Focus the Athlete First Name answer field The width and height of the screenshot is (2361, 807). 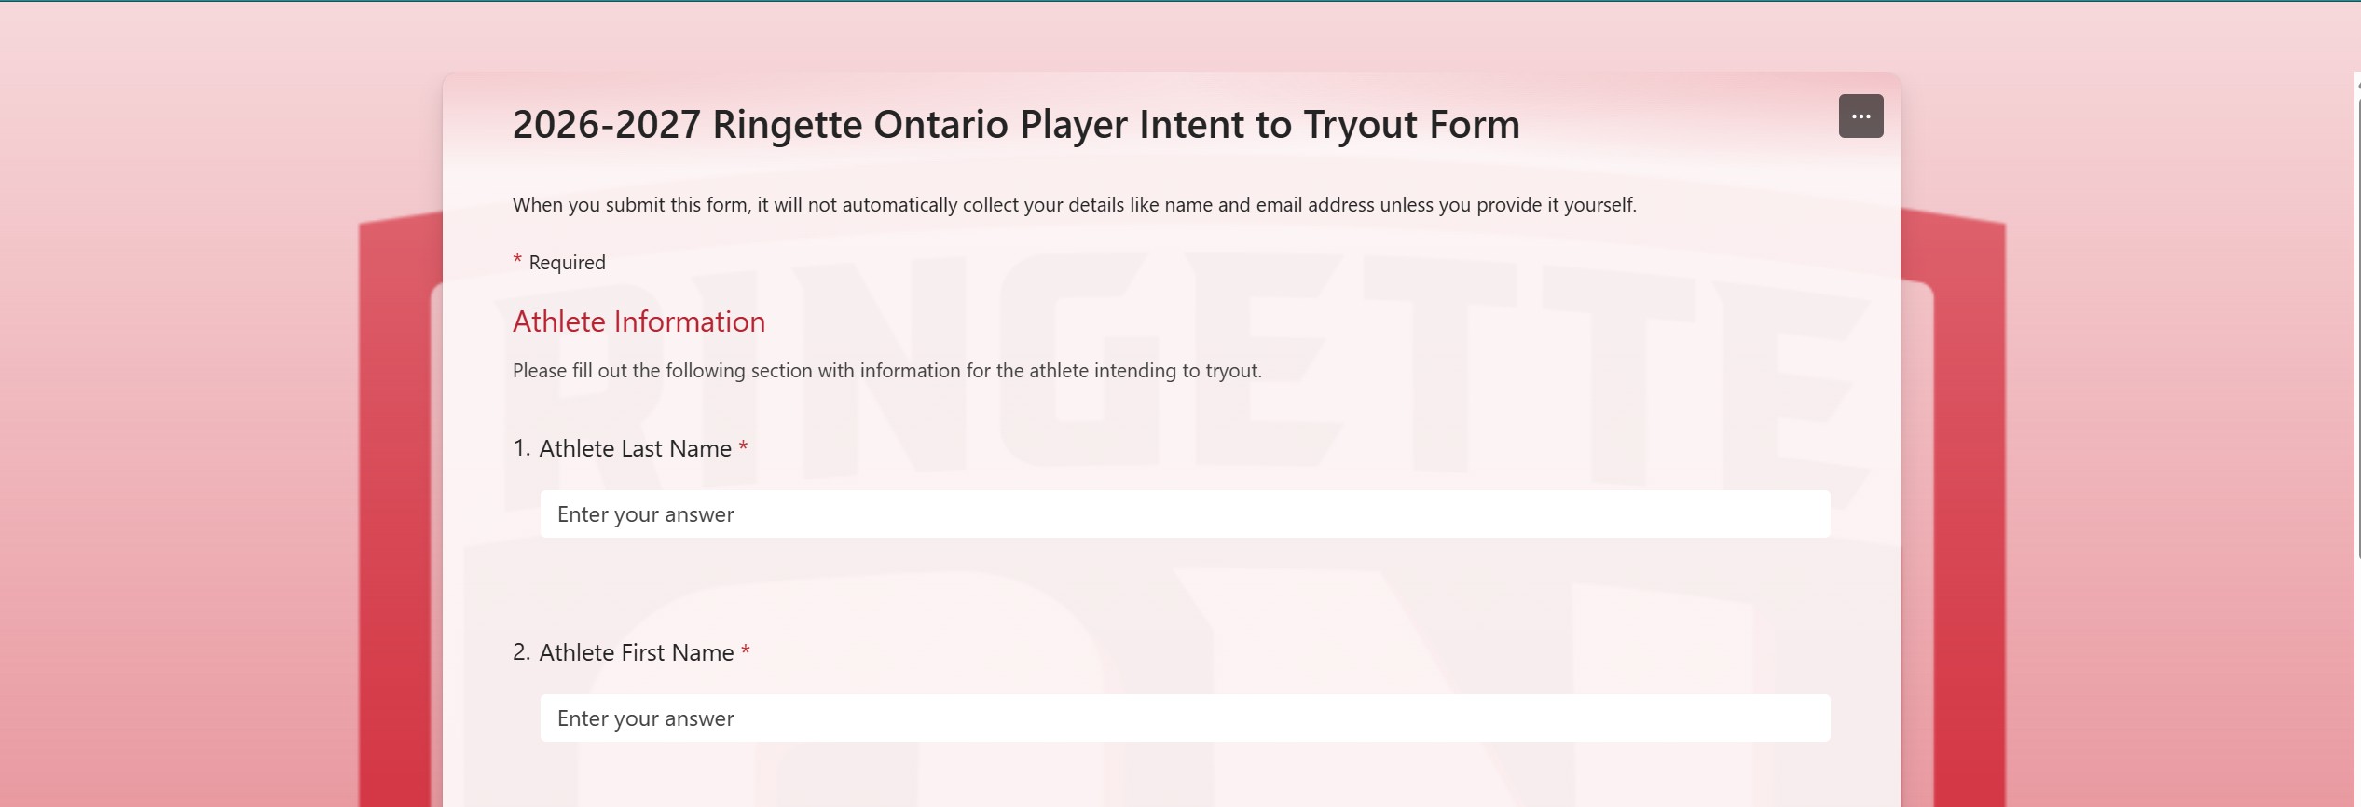1184,718
